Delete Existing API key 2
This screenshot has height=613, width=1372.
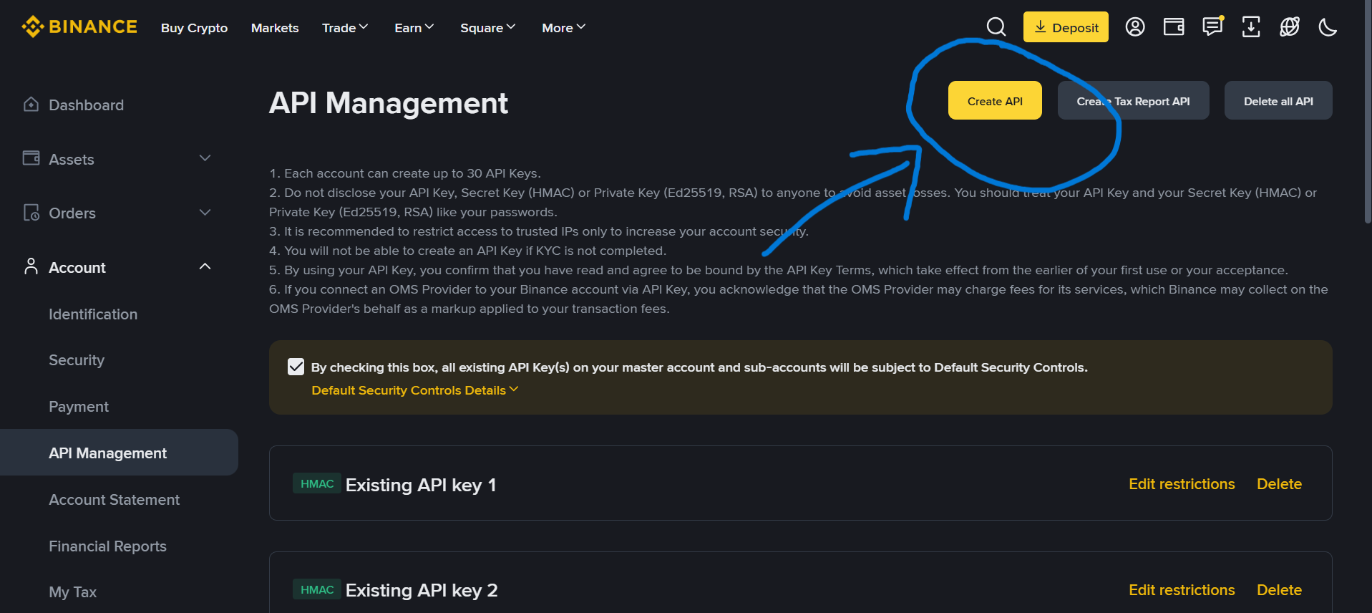[x=1279, y=590]
